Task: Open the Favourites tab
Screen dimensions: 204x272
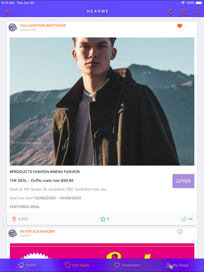Action: click(x=127, y=265)
